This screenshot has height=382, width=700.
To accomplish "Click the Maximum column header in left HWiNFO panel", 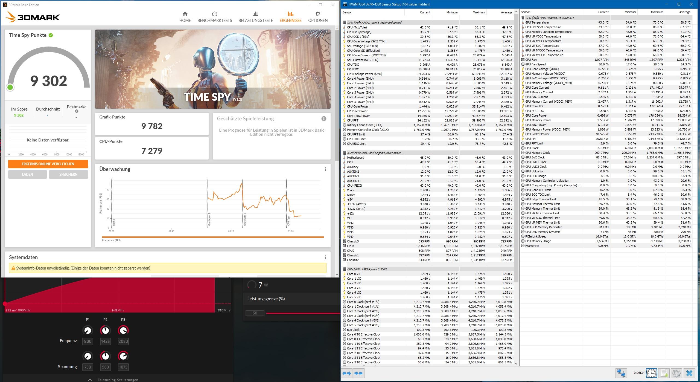I will pyautogui.click(x=473, y=12).
